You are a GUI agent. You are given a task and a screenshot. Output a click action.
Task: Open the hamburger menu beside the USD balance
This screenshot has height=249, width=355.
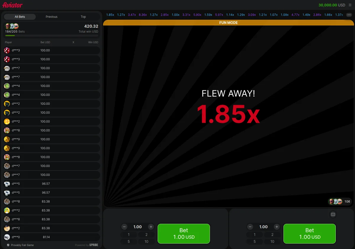point(350,5)
